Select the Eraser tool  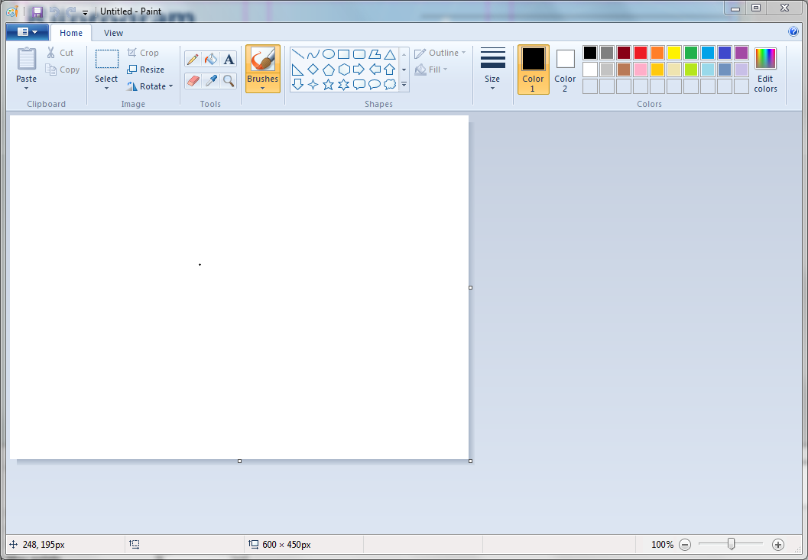[x=193, y=80]
